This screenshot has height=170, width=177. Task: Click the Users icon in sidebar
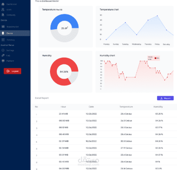[3, 9]
